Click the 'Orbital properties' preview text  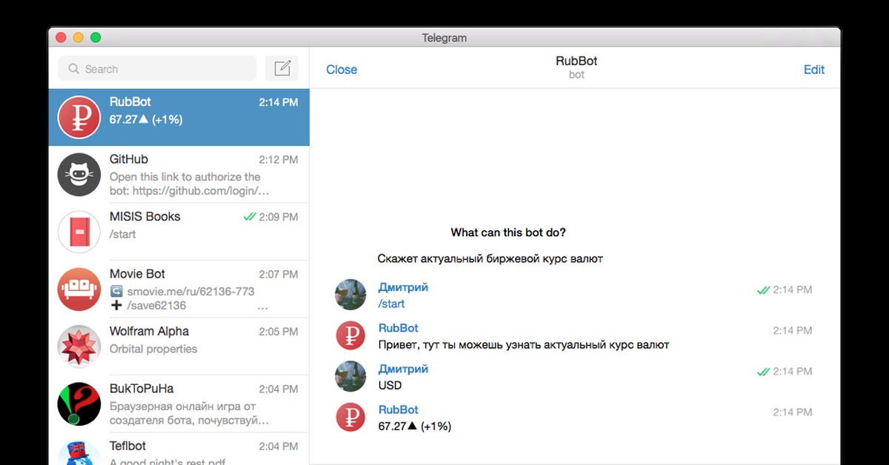coord(153,349)
